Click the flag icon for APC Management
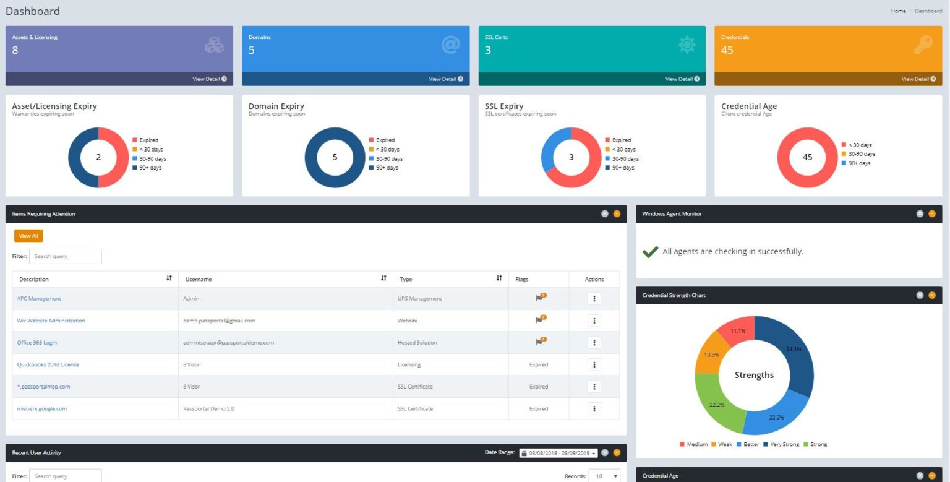 tap(540, 298)
